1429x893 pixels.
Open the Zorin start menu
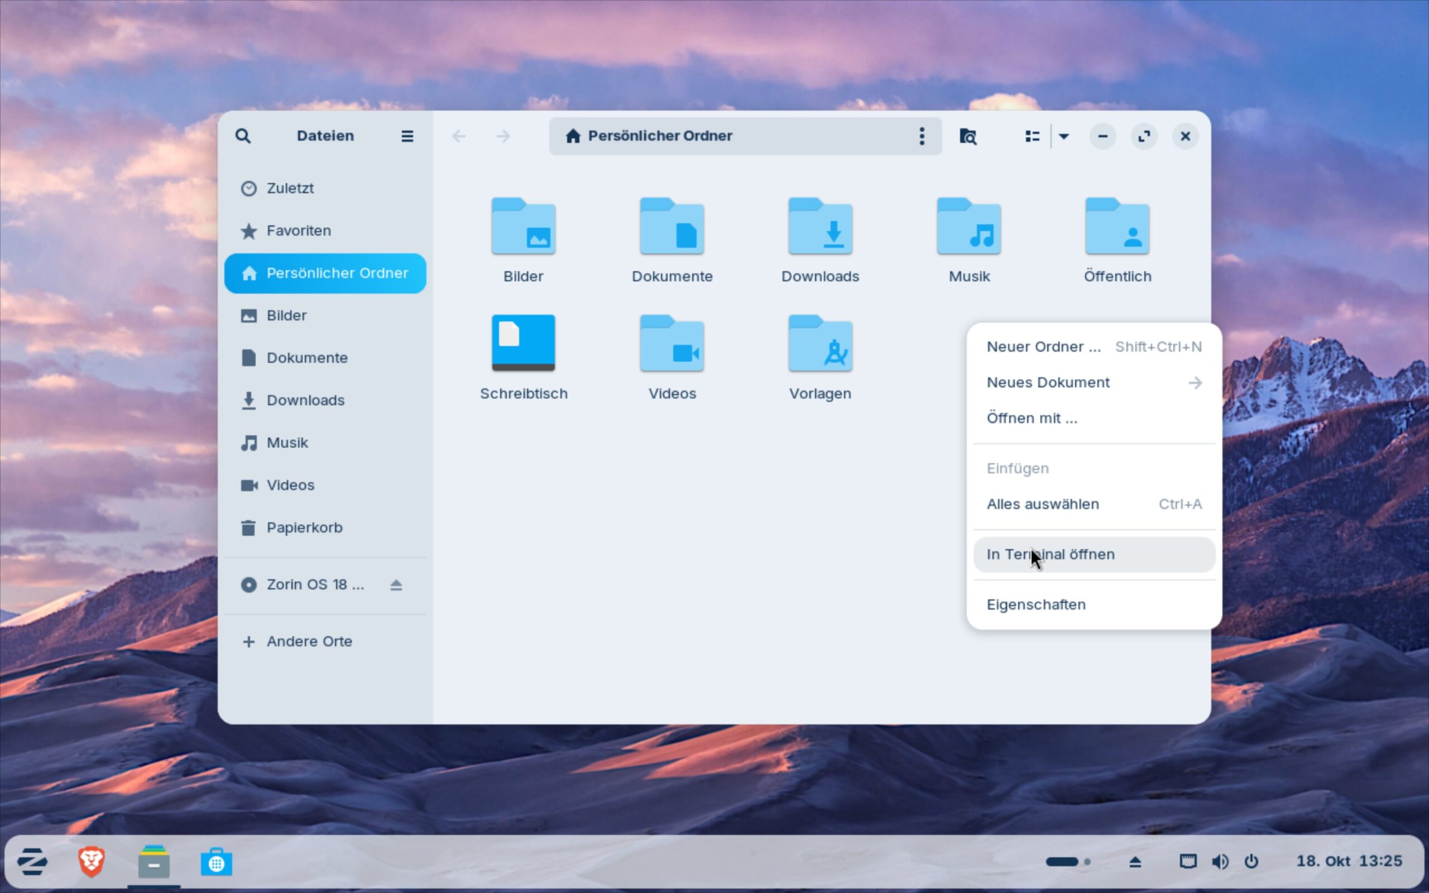[32, 862]
